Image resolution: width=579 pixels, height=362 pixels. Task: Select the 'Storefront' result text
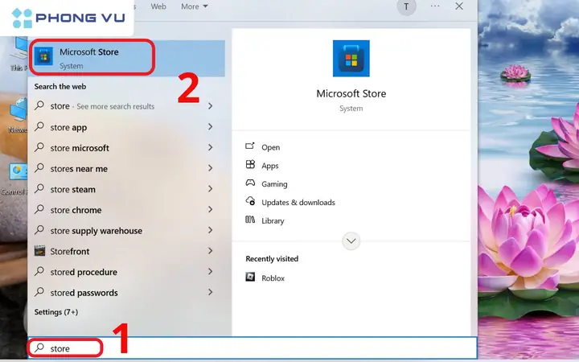click(70, 251)
